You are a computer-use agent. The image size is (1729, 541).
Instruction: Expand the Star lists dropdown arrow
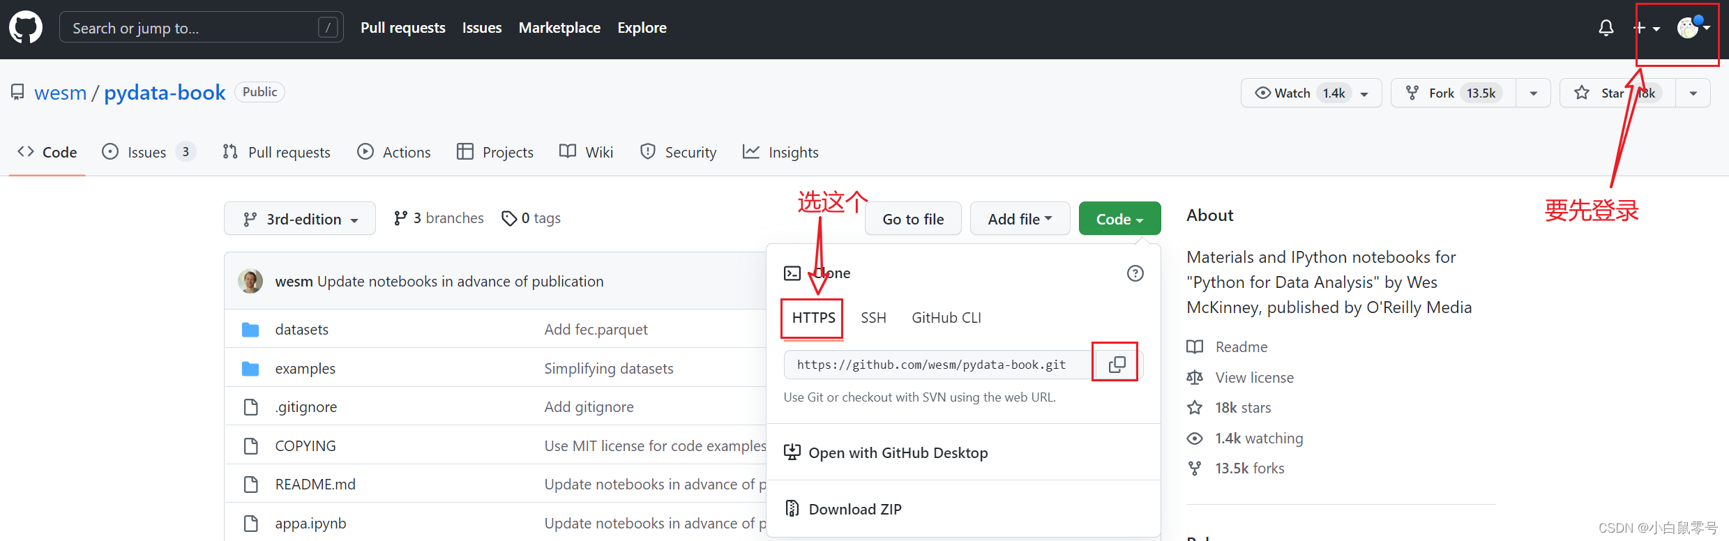point(1693,93)
